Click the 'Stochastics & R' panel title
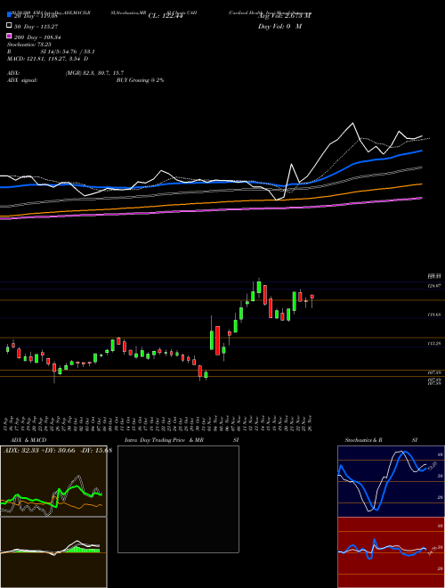This screenshot has height=588, width=445. [363, 440]
